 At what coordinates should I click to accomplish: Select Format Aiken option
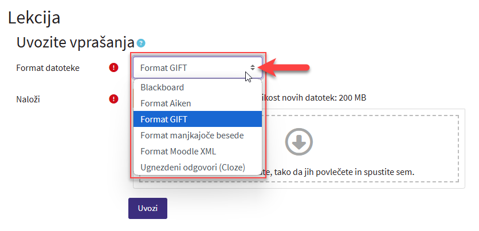pyautogui.click(x=166, y=103)
